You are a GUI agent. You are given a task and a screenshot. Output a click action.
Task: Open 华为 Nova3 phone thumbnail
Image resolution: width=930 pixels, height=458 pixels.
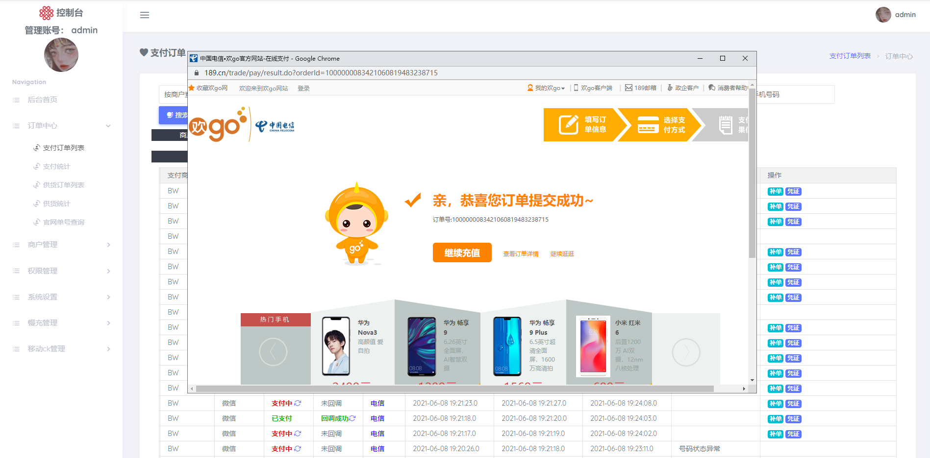point(336,345)
